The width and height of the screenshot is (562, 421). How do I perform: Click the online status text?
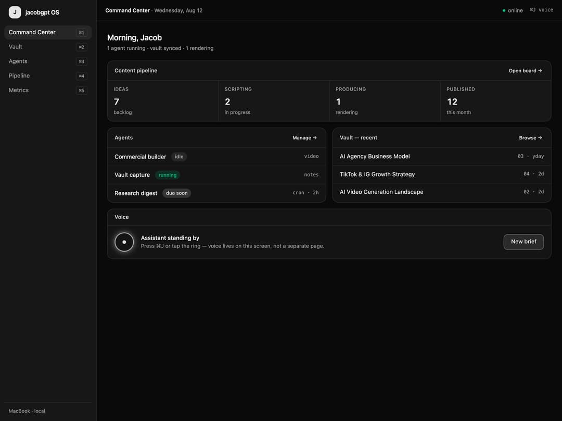515,11
